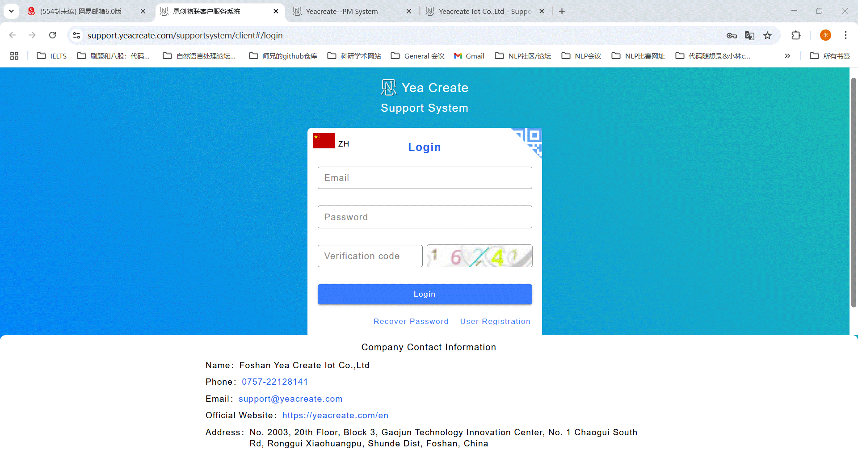Open the IELTS bookmark folder
The image size is (858, 458).
point(52,56)
